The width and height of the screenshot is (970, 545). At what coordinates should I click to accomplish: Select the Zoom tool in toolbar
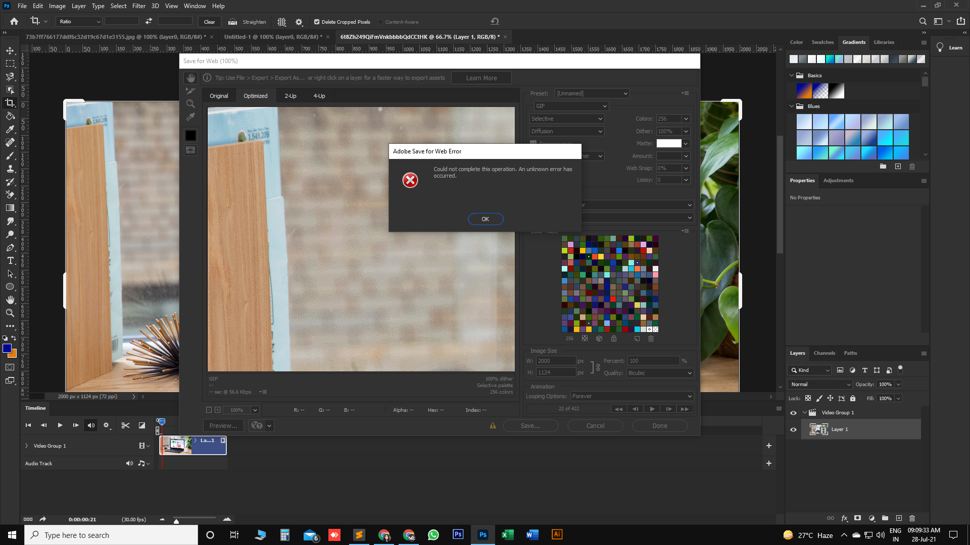click(9, 313)
